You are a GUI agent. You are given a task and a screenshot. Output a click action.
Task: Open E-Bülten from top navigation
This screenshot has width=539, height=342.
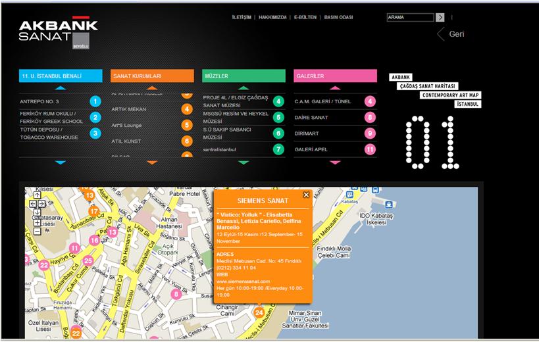(305, 17)
